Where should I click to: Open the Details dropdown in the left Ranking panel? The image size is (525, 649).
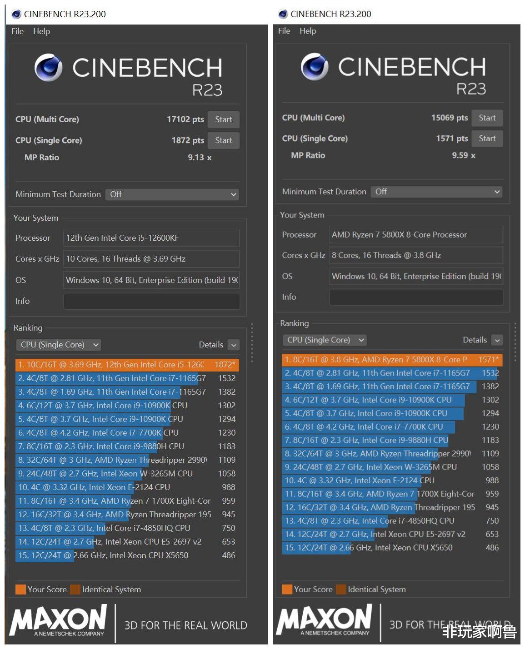[233, 345]
